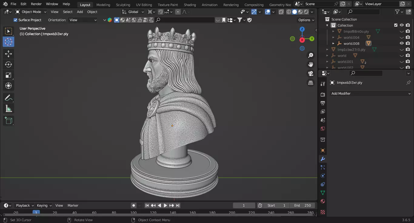Open the Object Data properties tab
Viewport: 414px width, 223px height.
323,193
